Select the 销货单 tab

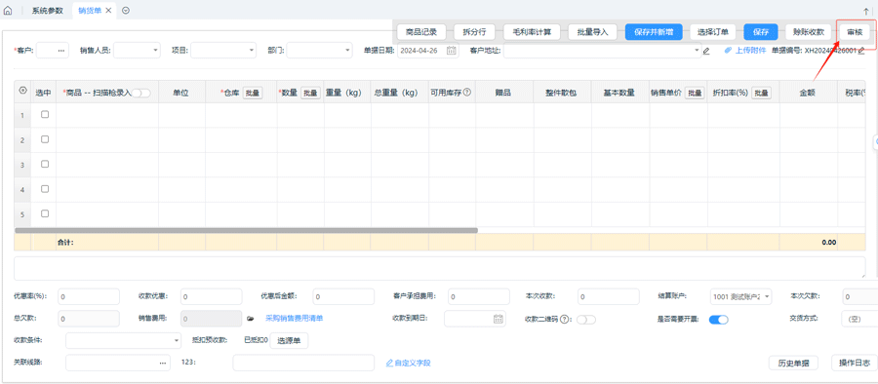[x=90, y=11]
